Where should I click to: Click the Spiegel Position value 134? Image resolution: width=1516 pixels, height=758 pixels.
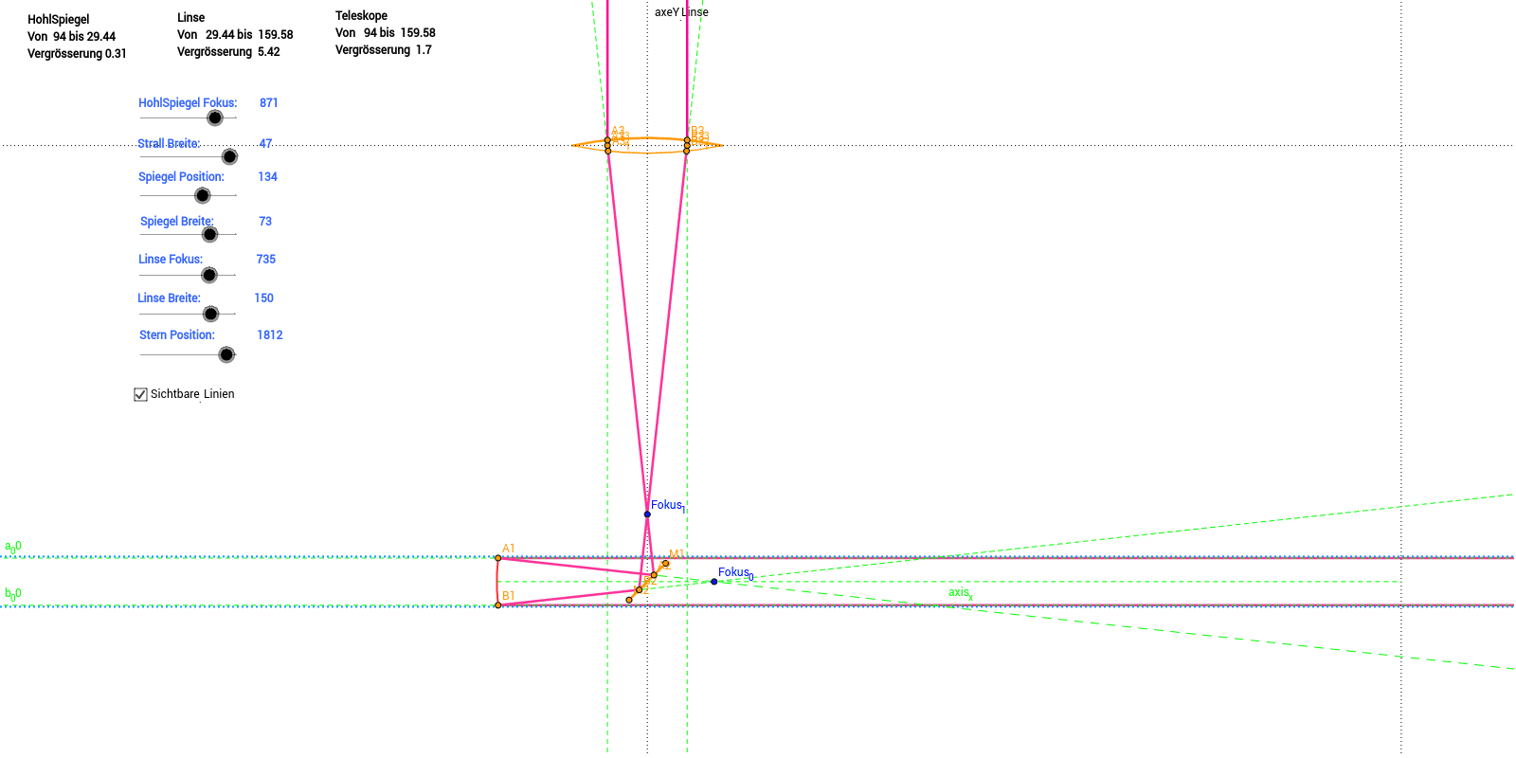click(268, 177)
